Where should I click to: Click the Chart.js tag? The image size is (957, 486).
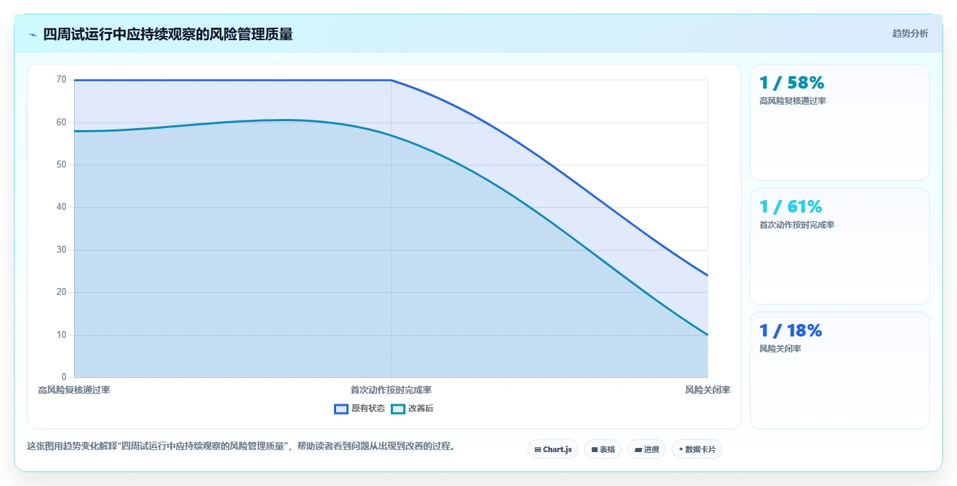[553, 449]
